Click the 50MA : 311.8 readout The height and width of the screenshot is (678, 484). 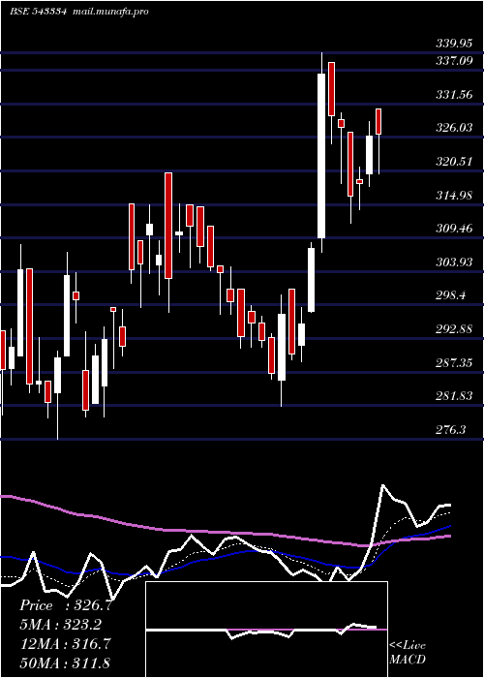(65, 663)
